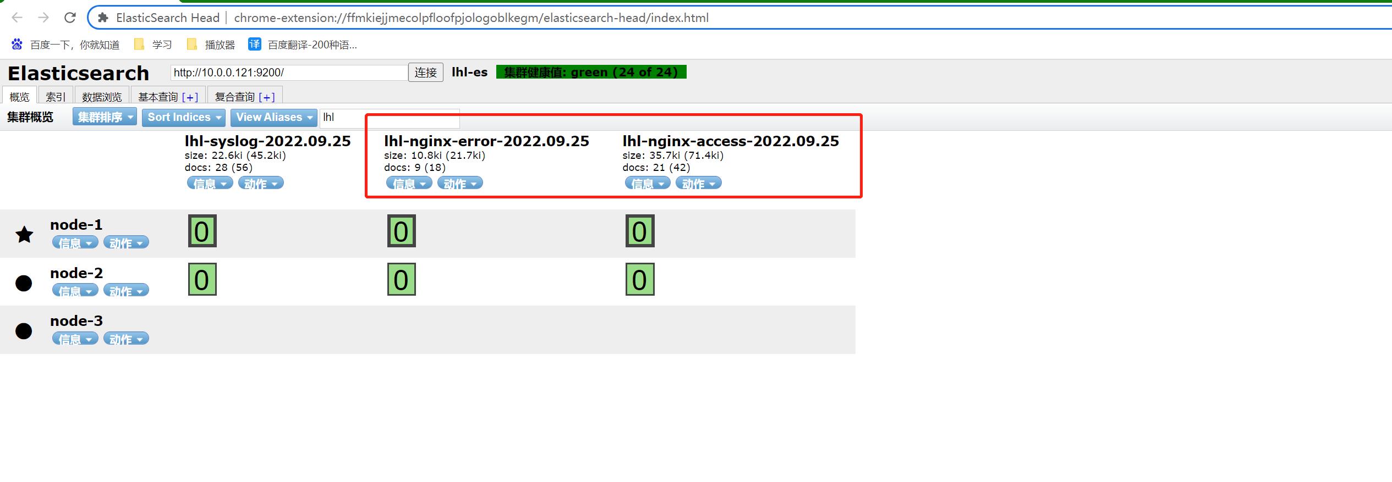Open the 百度翻译 bookmark
Screen dimensions: 1392x482
tap(303, 45)
